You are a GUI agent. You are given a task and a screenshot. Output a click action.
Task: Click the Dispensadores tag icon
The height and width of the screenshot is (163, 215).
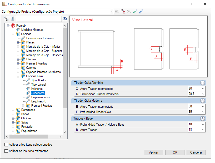coord(28,97)
